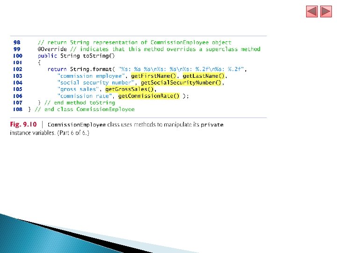The image size is (337, 253).
Task: Click the format string with %.2f specifiers
Action: click(x=181, y=69)
